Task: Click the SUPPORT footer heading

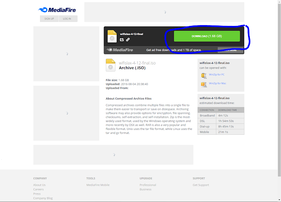Action: tap(199, 179)
